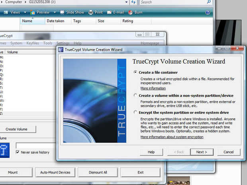Expand Views dropdown arrow
This screenshot has height=185, width=247.
pos(25,12)
